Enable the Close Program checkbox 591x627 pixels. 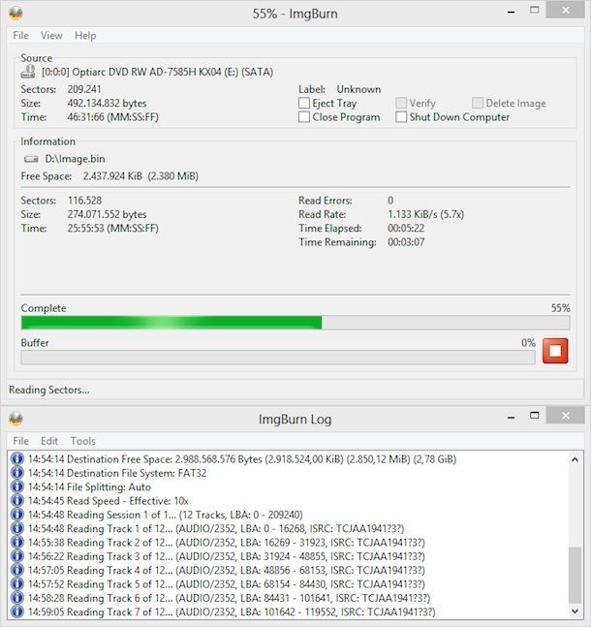tap(304, 117)
